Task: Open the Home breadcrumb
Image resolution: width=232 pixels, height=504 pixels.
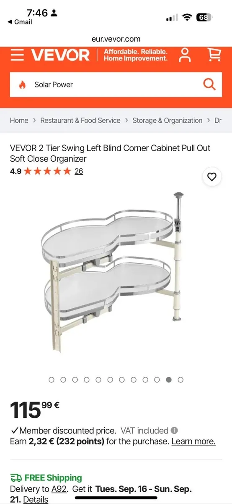Action: (x=19, y=121)
